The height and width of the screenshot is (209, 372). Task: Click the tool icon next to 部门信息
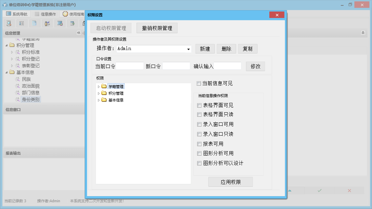point(18,93)
